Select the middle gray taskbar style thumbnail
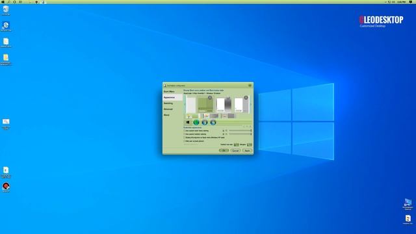Viewport: 416px width, 234px height. (x=211, y=116)
